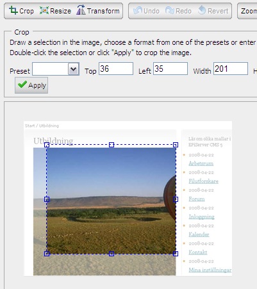Click the Revert icon
This screenshot has height=289, width=257.
202,10
